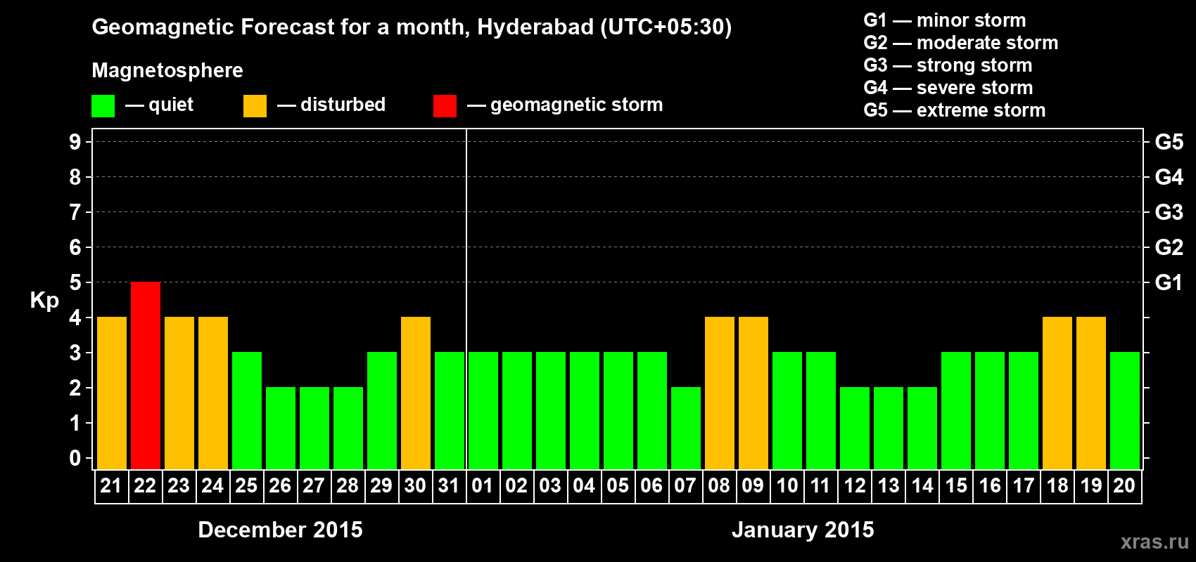Screen dimensions: 1196x562
Task: Click the date label 22
Action: (145, 485)
